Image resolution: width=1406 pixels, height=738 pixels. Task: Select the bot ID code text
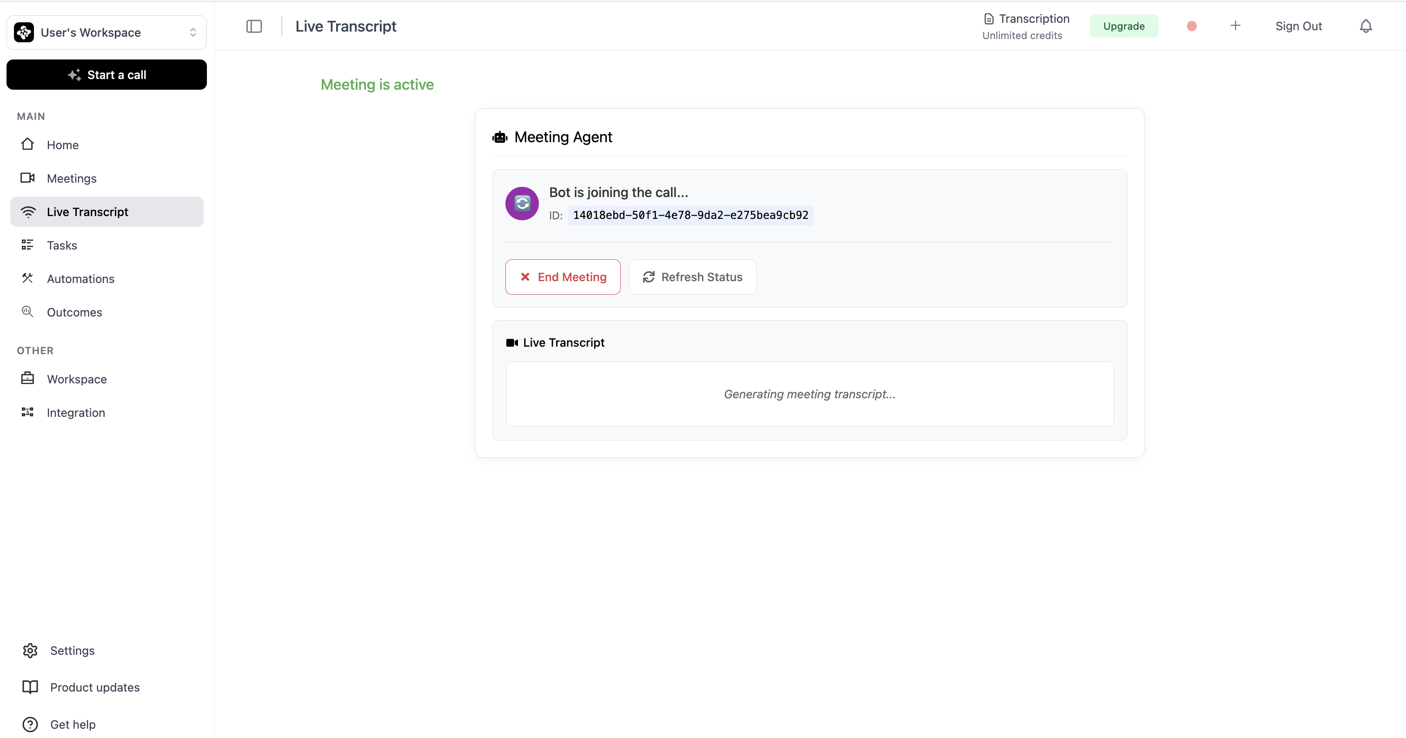(690, 216)
